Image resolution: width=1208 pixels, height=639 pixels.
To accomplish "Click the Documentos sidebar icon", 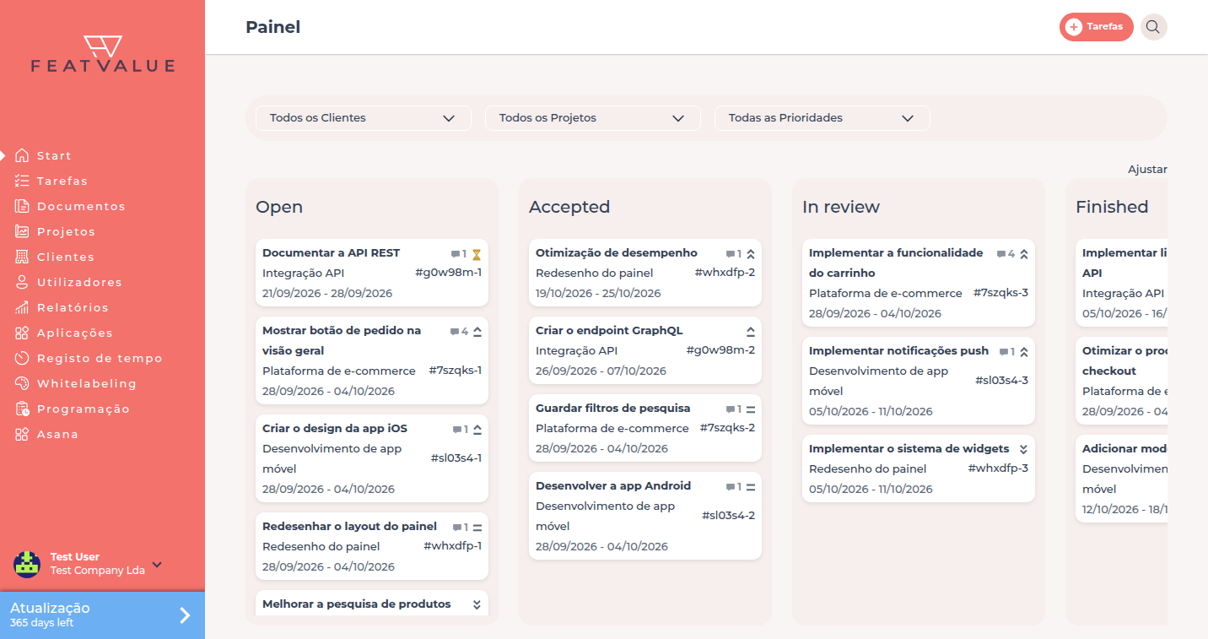I will 22,206.
